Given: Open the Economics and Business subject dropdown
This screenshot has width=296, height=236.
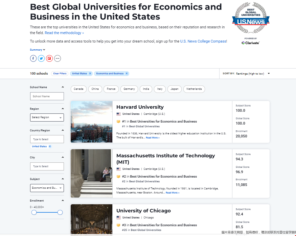Looking at the screenshot, I should coord(47,188).
